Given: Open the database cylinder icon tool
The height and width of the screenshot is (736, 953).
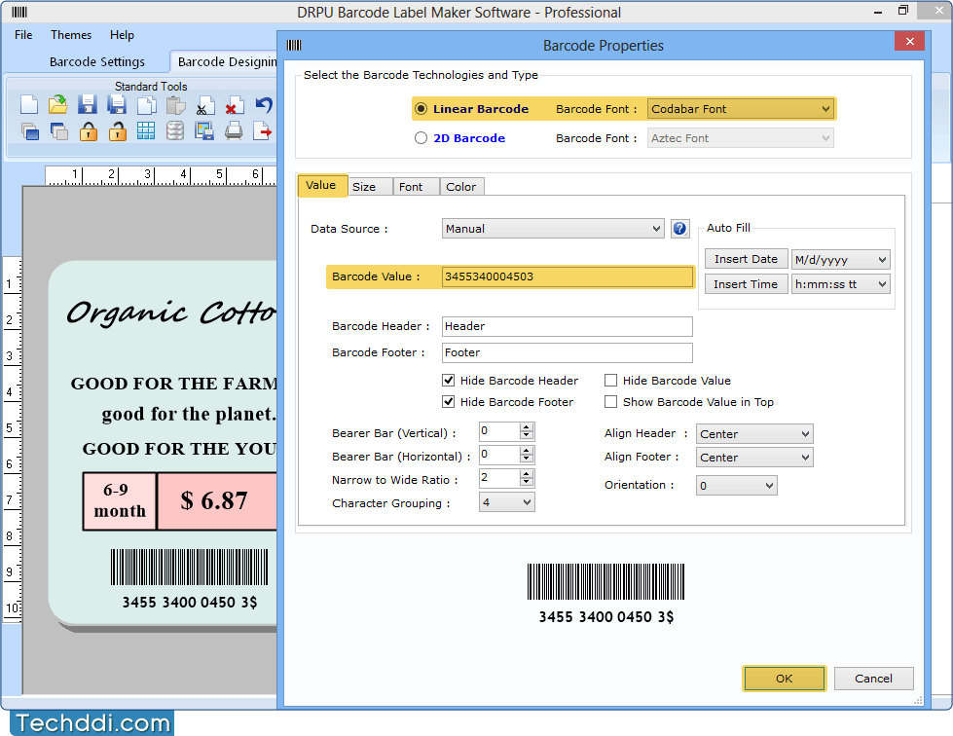Looking at the screenshot, I should point(175,130).
